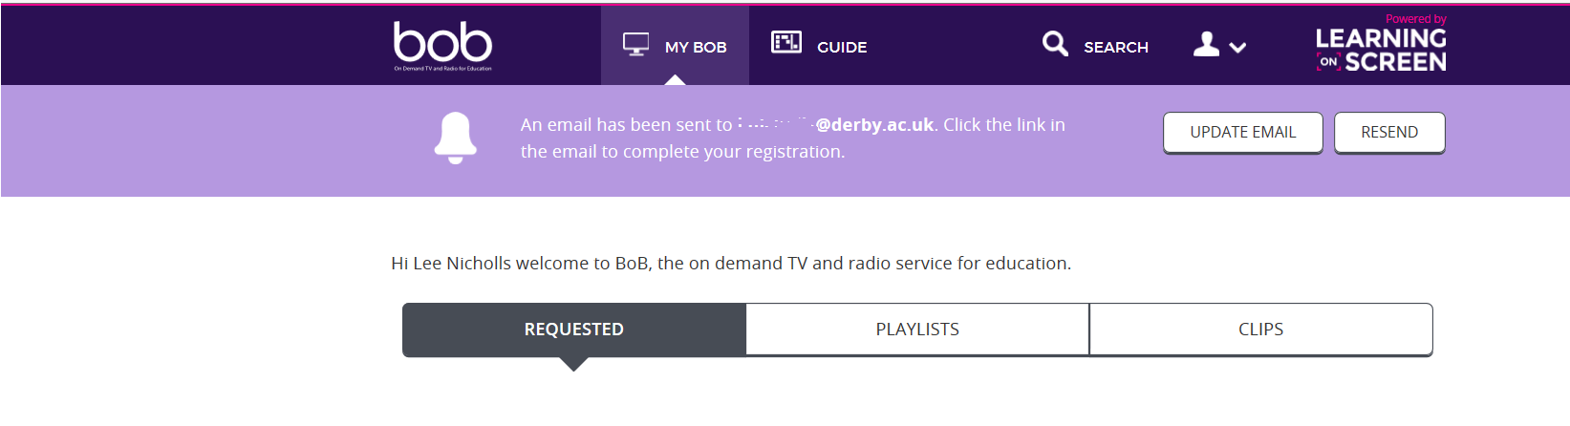Click the bob logo in the header
The image size is (1570, 426).
442,44
